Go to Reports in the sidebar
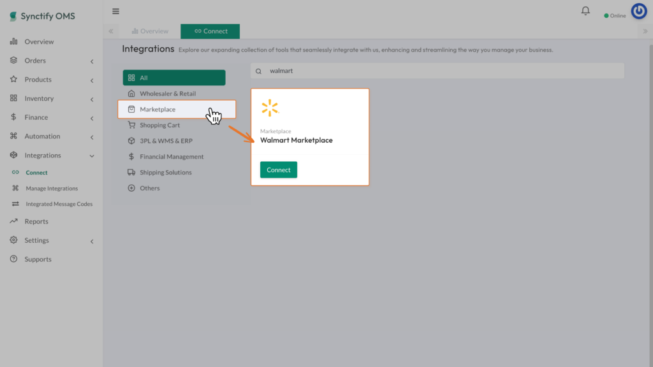 36,221
